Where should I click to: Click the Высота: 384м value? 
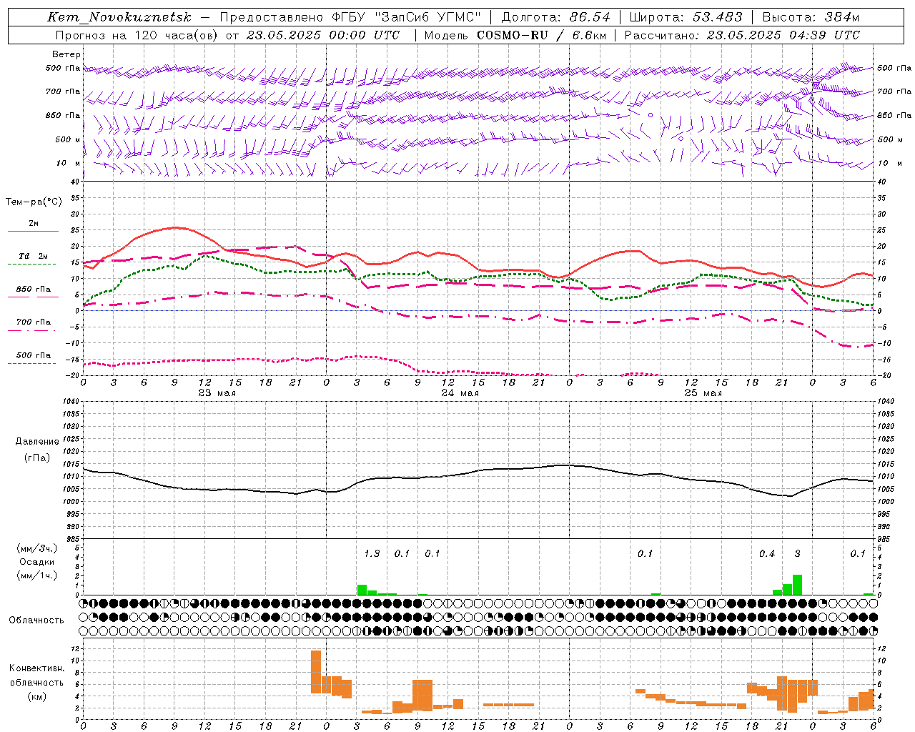pos(811,17)
